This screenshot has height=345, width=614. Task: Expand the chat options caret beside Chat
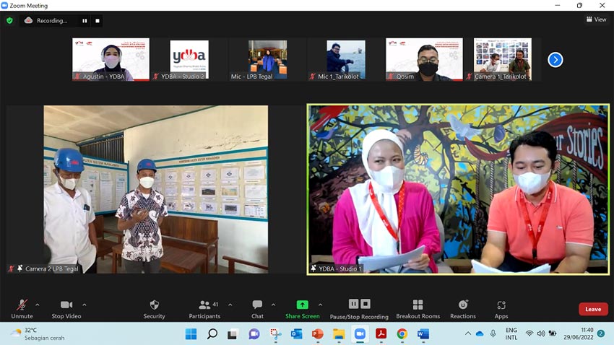tap(273, 305)
